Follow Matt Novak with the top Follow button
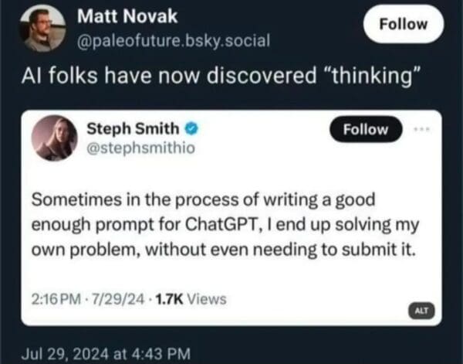This screenshot has height=364, width=463. pyautogui.click(x=403, y=24)
